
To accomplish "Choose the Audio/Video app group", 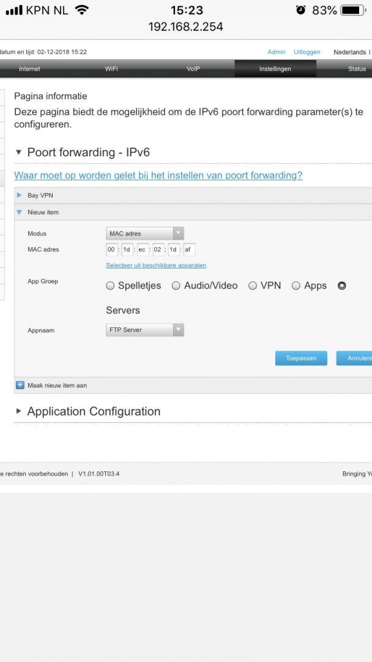I will click(x=176, y=286).
